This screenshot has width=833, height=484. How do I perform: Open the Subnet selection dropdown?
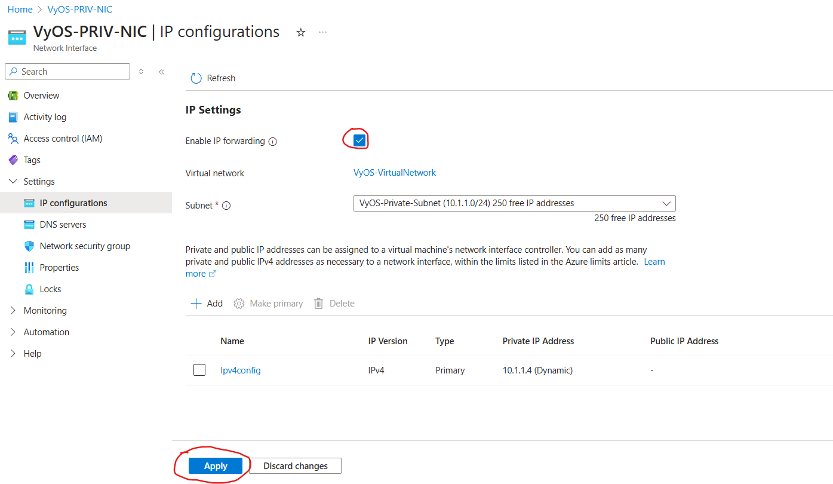[666, 203]
